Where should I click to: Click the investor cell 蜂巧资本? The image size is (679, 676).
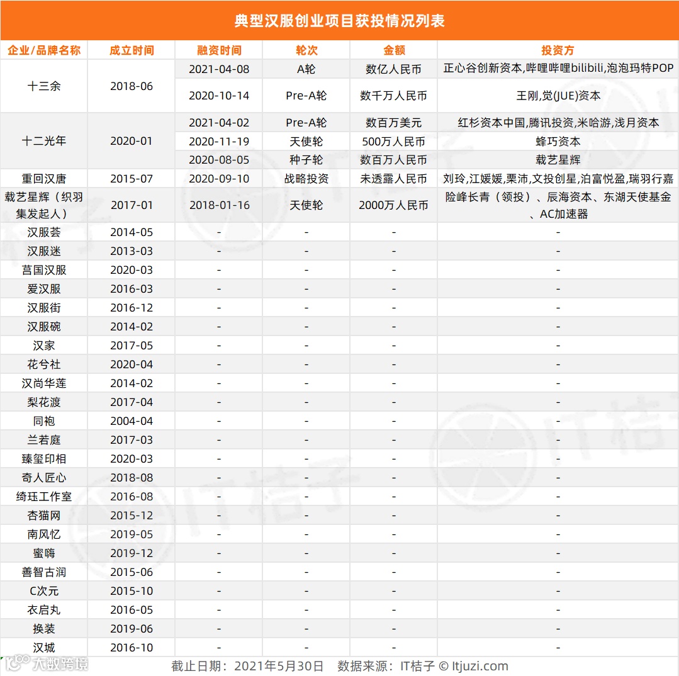(558, 142)
